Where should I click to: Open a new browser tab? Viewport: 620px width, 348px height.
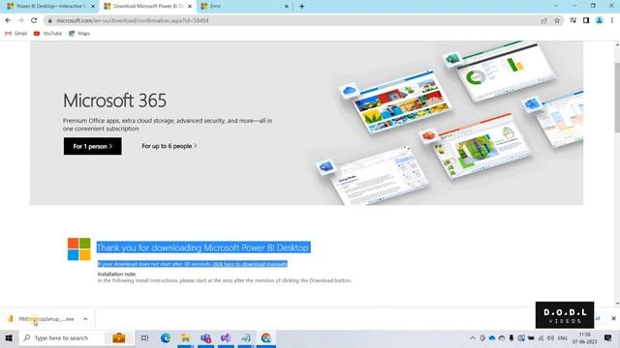click(301, 7)
